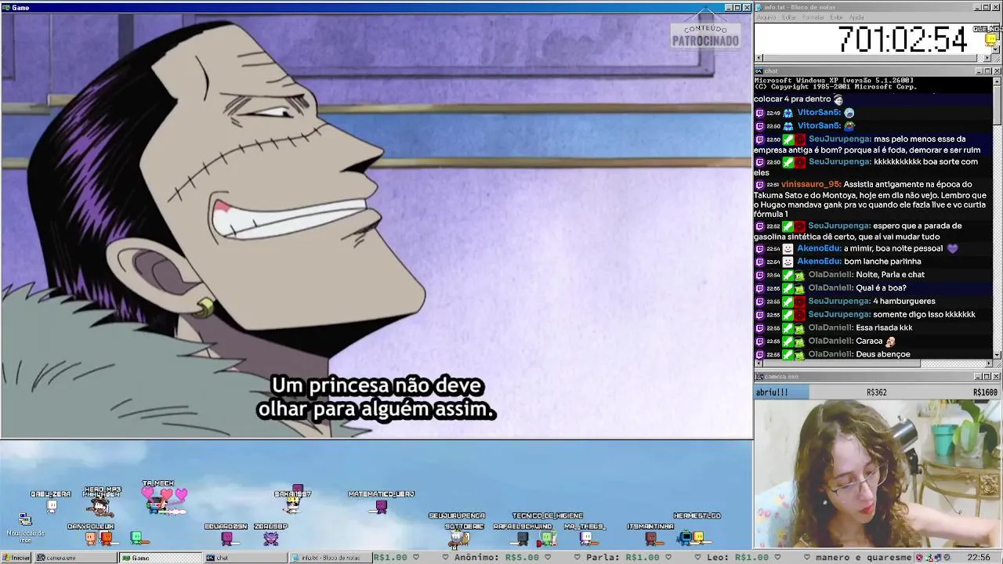This screenshot has height=564, width=1003.
Task: Click the purple heart emote in AkenoEdu message
Action: (x=952, y=248)
